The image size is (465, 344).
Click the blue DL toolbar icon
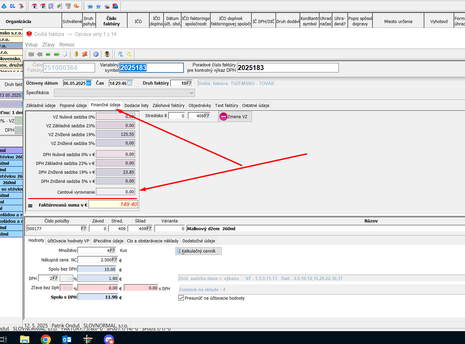(13, 6)
